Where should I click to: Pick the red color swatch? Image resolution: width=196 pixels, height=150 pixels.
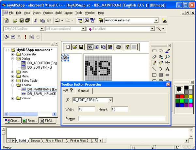pyautogui.click(x=182, y=96)
